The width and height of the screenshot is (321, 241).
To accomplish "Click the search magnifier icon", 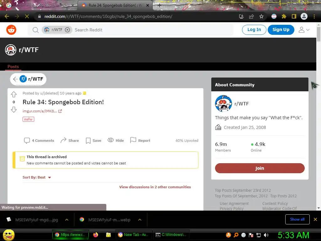I will 35,30.
